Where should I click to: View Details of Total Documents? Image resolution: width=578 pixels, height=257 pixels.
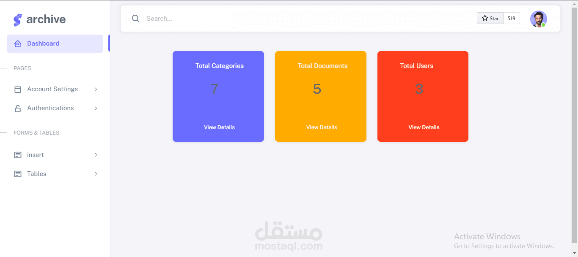(x=322, y=127)
